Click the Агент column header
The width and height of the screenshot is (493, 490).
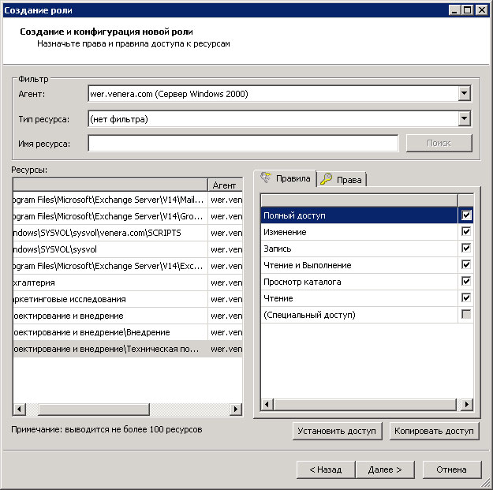click(225, 185)
